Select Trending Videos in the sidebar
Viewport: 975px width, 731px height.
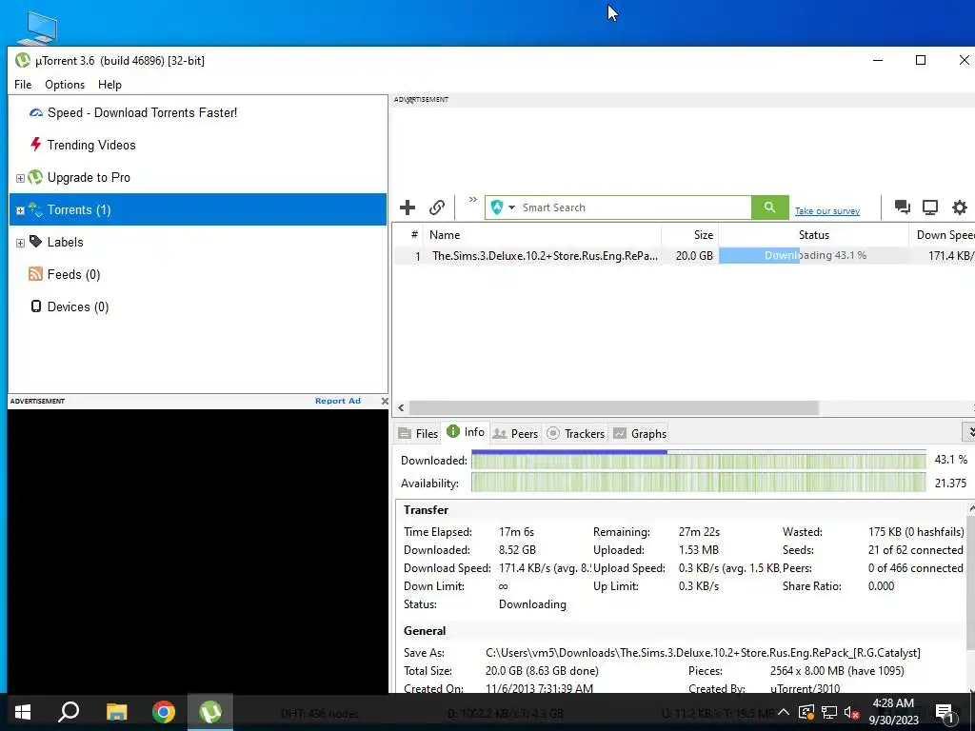91,145
